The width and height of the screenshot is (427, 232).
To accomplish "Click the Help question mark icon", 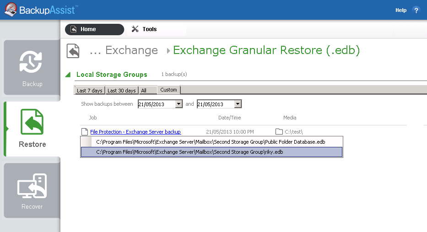I will 416,11.
